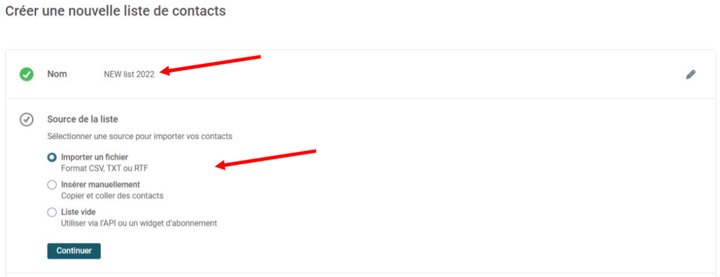Click the Importer un fichier label text
This screenshot has width=720, height=277.
(x=95, y=158)
